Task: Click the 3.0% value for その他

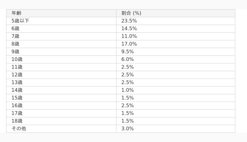Action: pos(128,129)
